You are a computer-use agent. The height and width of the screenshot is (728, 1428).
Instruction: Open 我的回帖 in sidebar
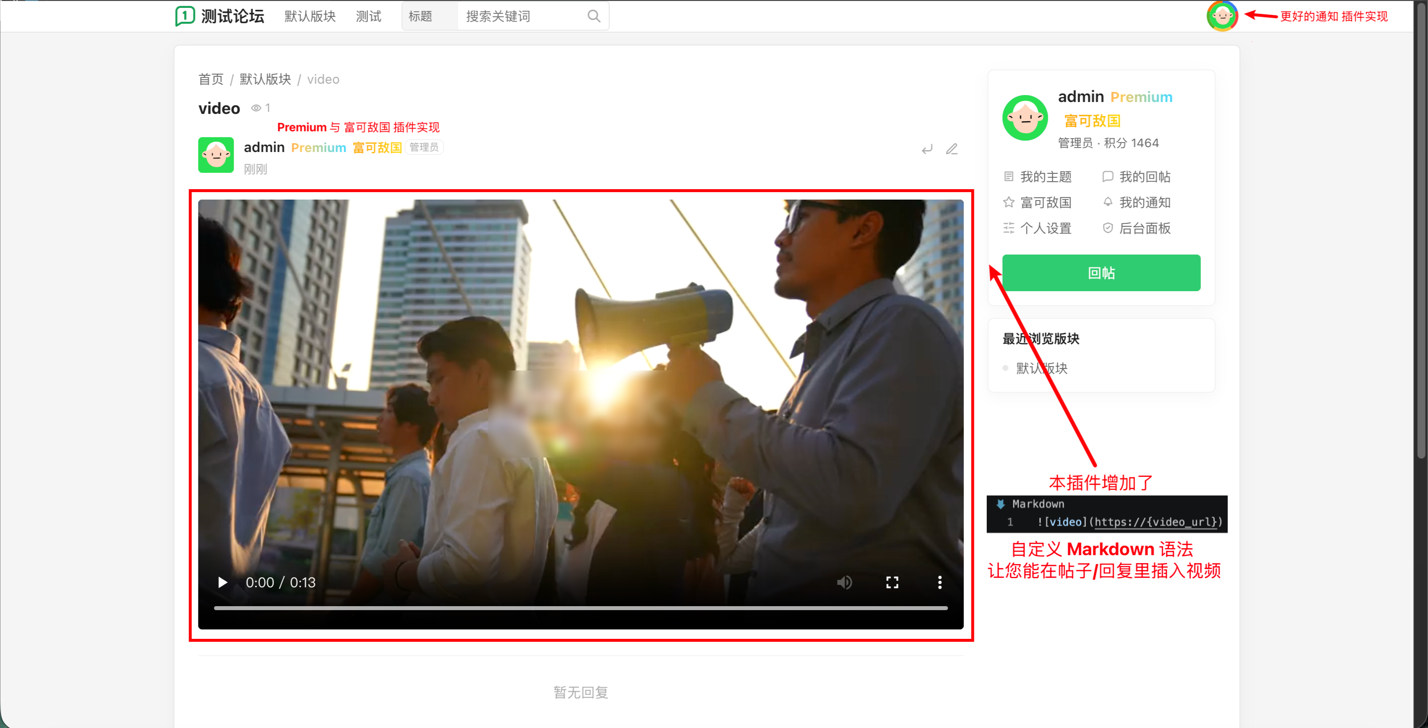pyautogui.click(x=1136, y=177)
